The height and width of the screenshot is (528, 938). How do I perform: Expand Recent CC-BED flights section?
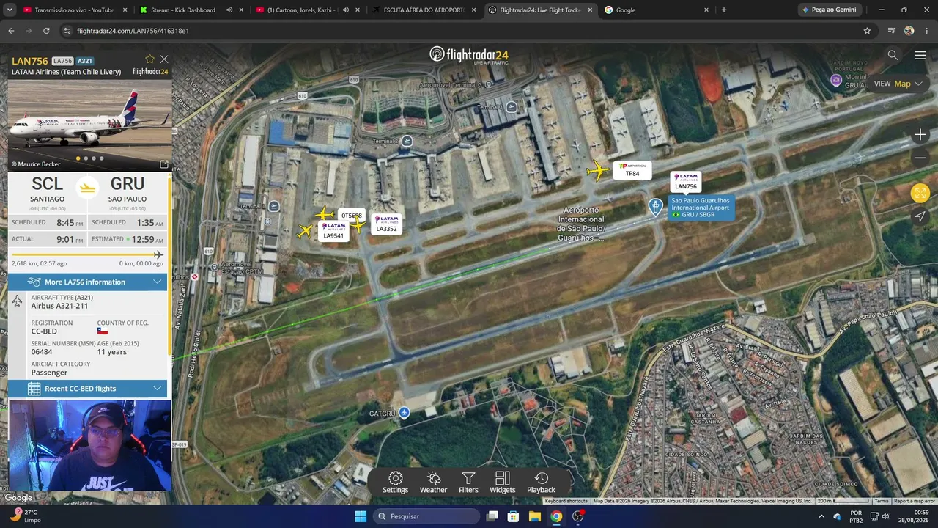pyautogui.click(x=88, y=389)
